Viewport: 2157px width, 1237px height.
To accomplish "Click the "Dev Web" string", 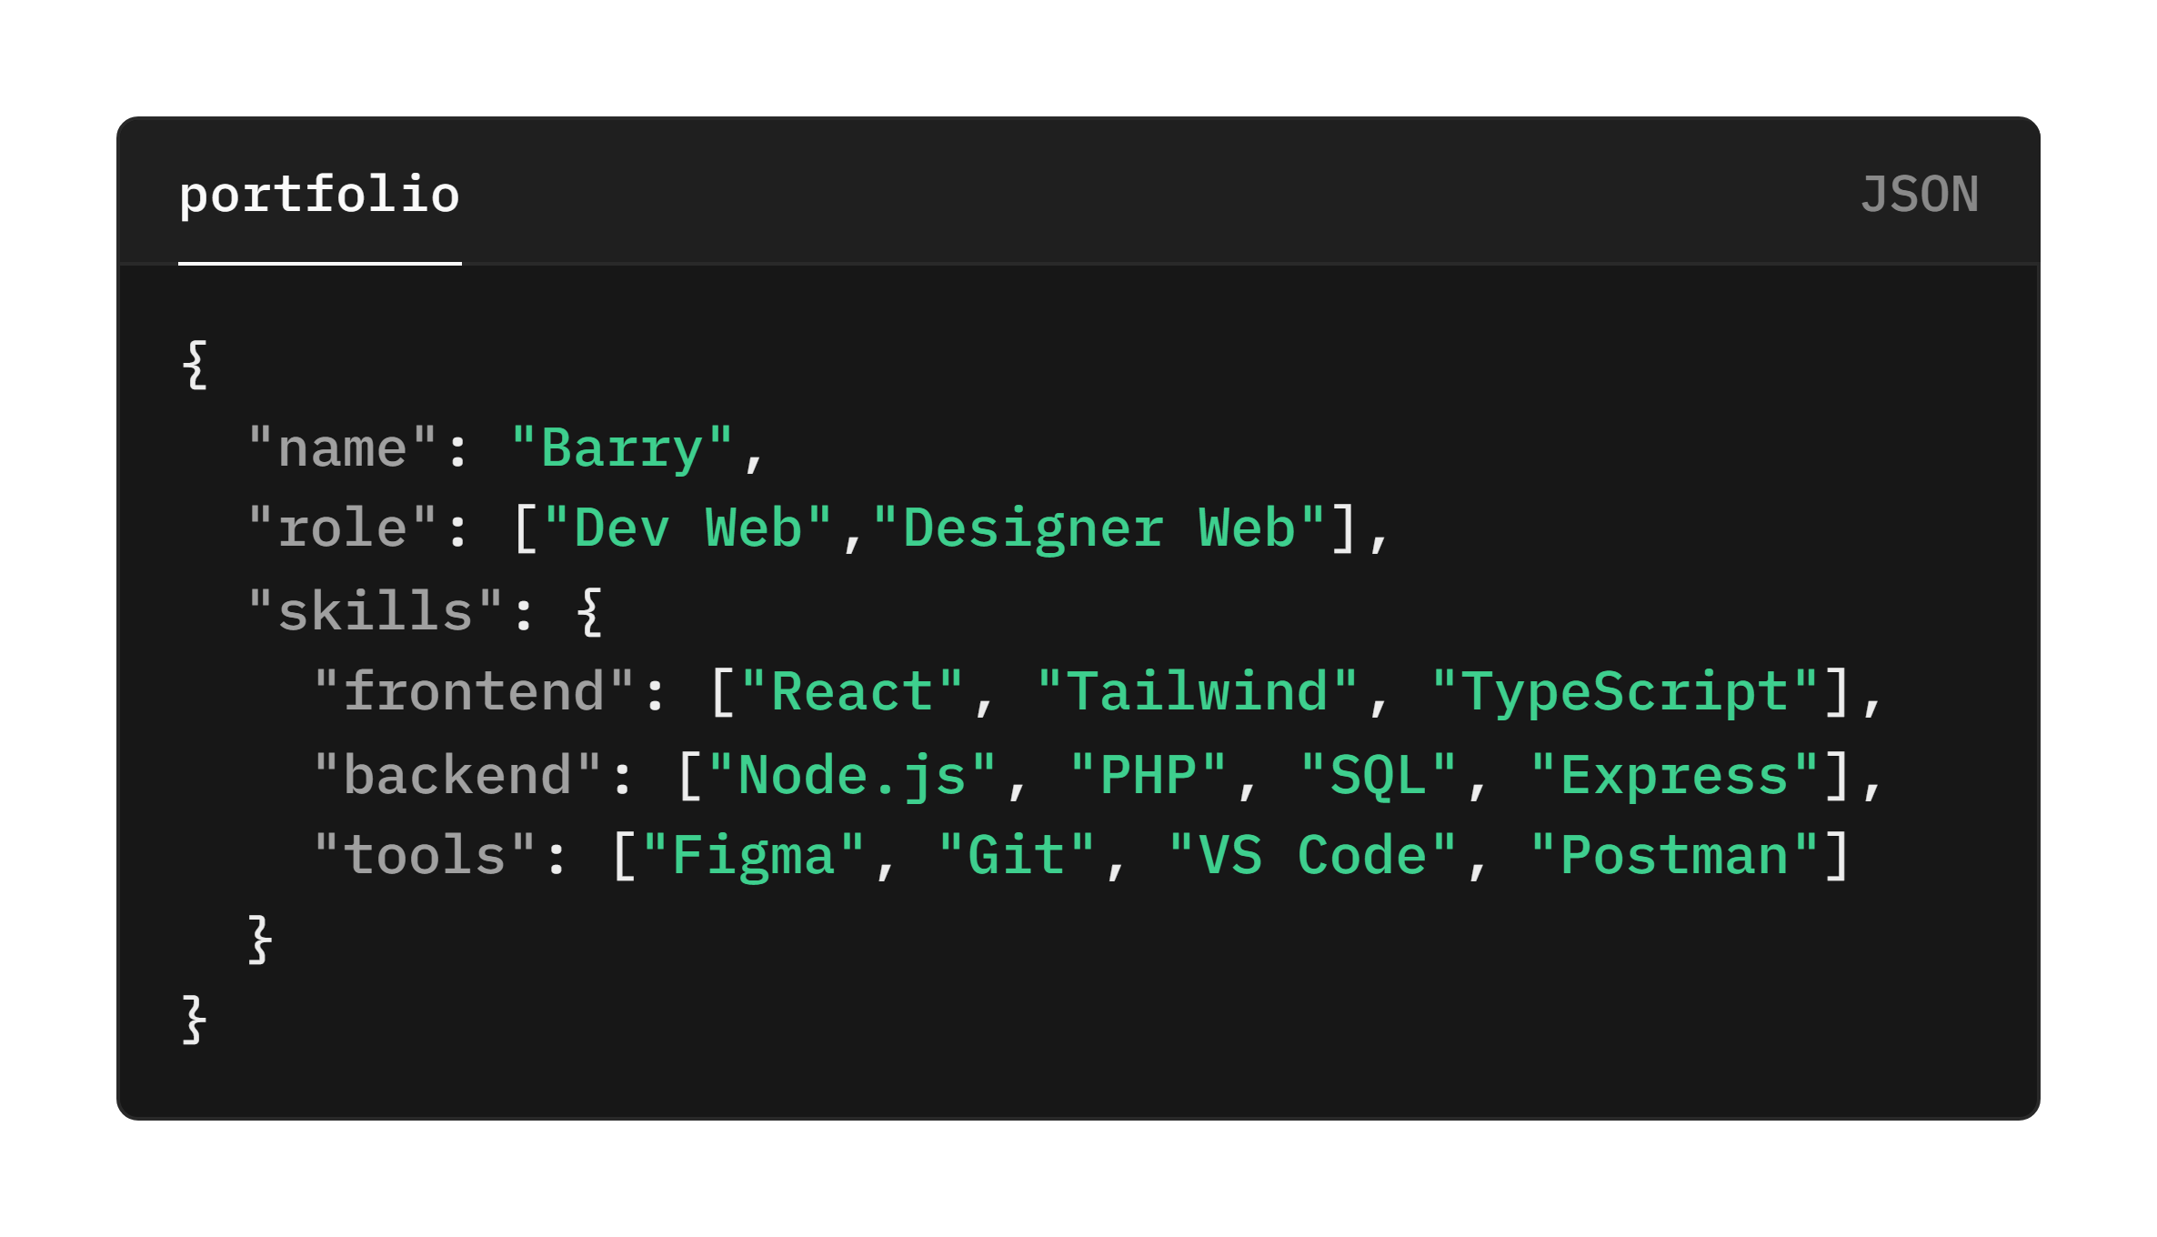I will pos(687,529).
